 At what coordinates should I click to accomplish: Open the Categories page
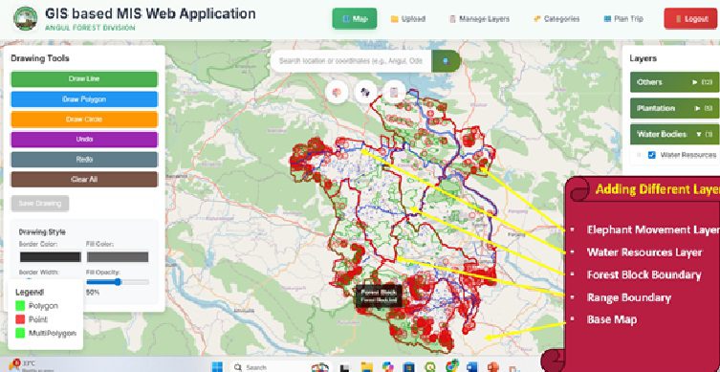tap(556, 19)
